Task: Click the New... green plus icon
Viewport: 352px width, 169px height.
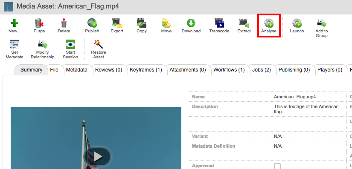Action: [x=15, y=23]
